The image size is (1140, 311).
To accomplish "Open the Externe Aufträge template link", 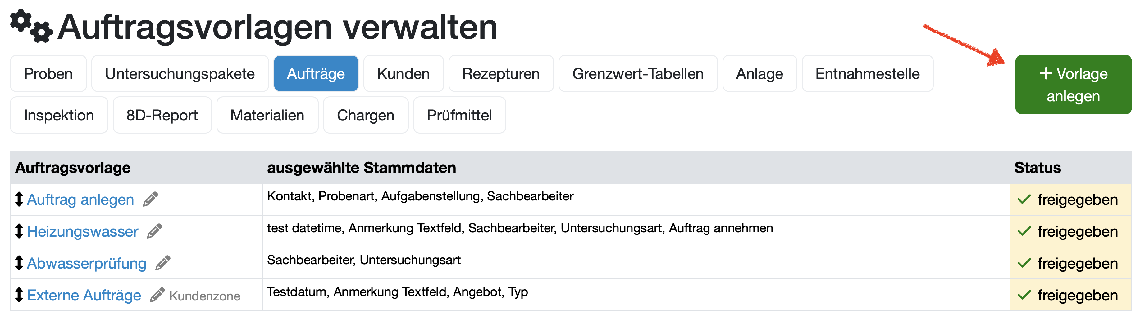I will click(x=84, y=295).
